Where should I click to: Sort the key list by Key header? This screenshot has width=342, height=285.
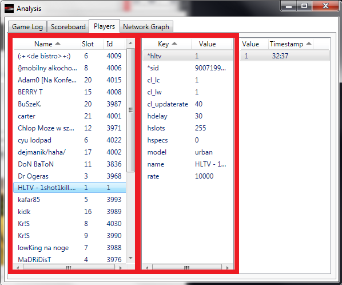(x=167, y=44)
